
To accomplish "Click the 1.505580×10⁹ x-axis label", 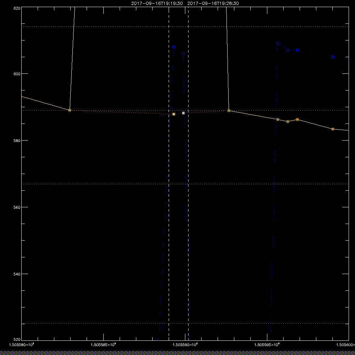I will point(21,345).
